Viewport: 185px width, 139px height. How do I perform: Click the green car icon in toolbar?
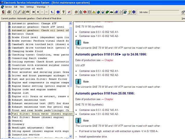click(112, 12)
